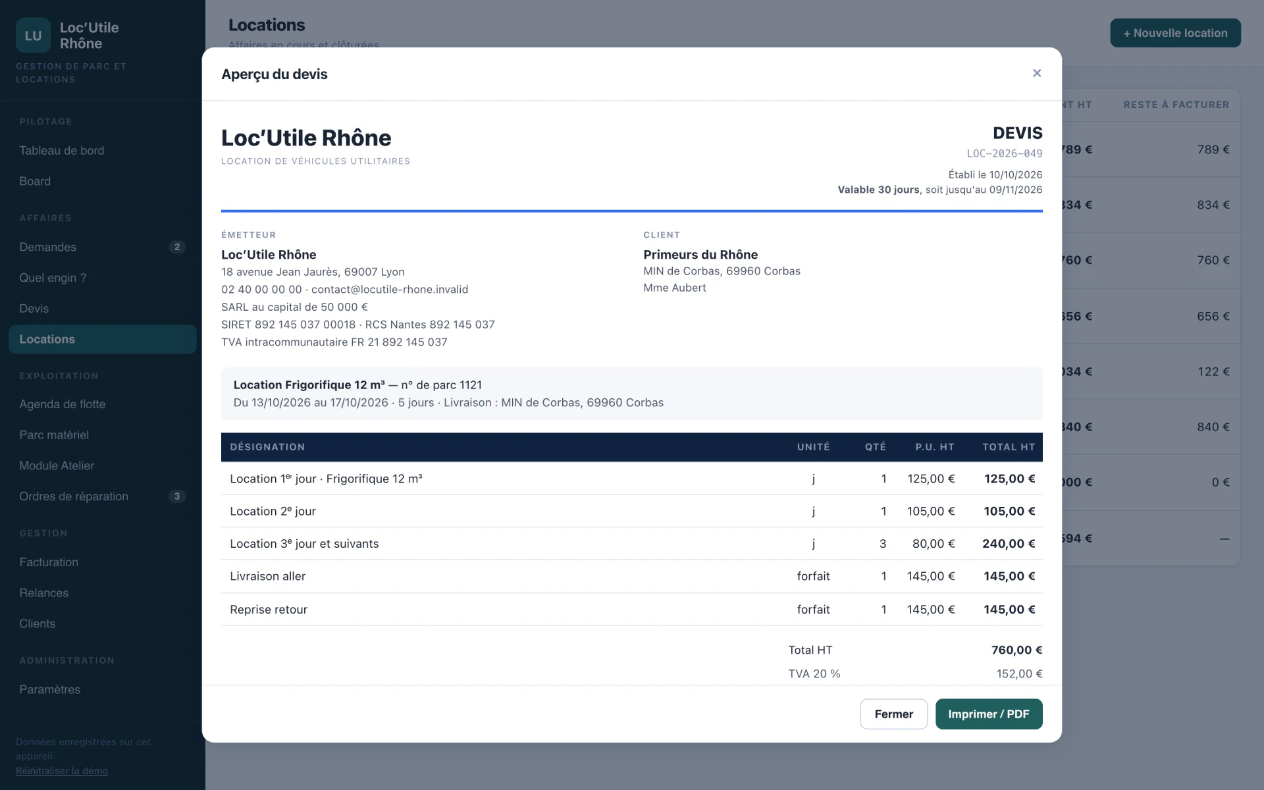Click Location Frigorifique 12 m³ summary heading
The height and width of the screenshot is (790, 1264).
(x=309, y=385)
